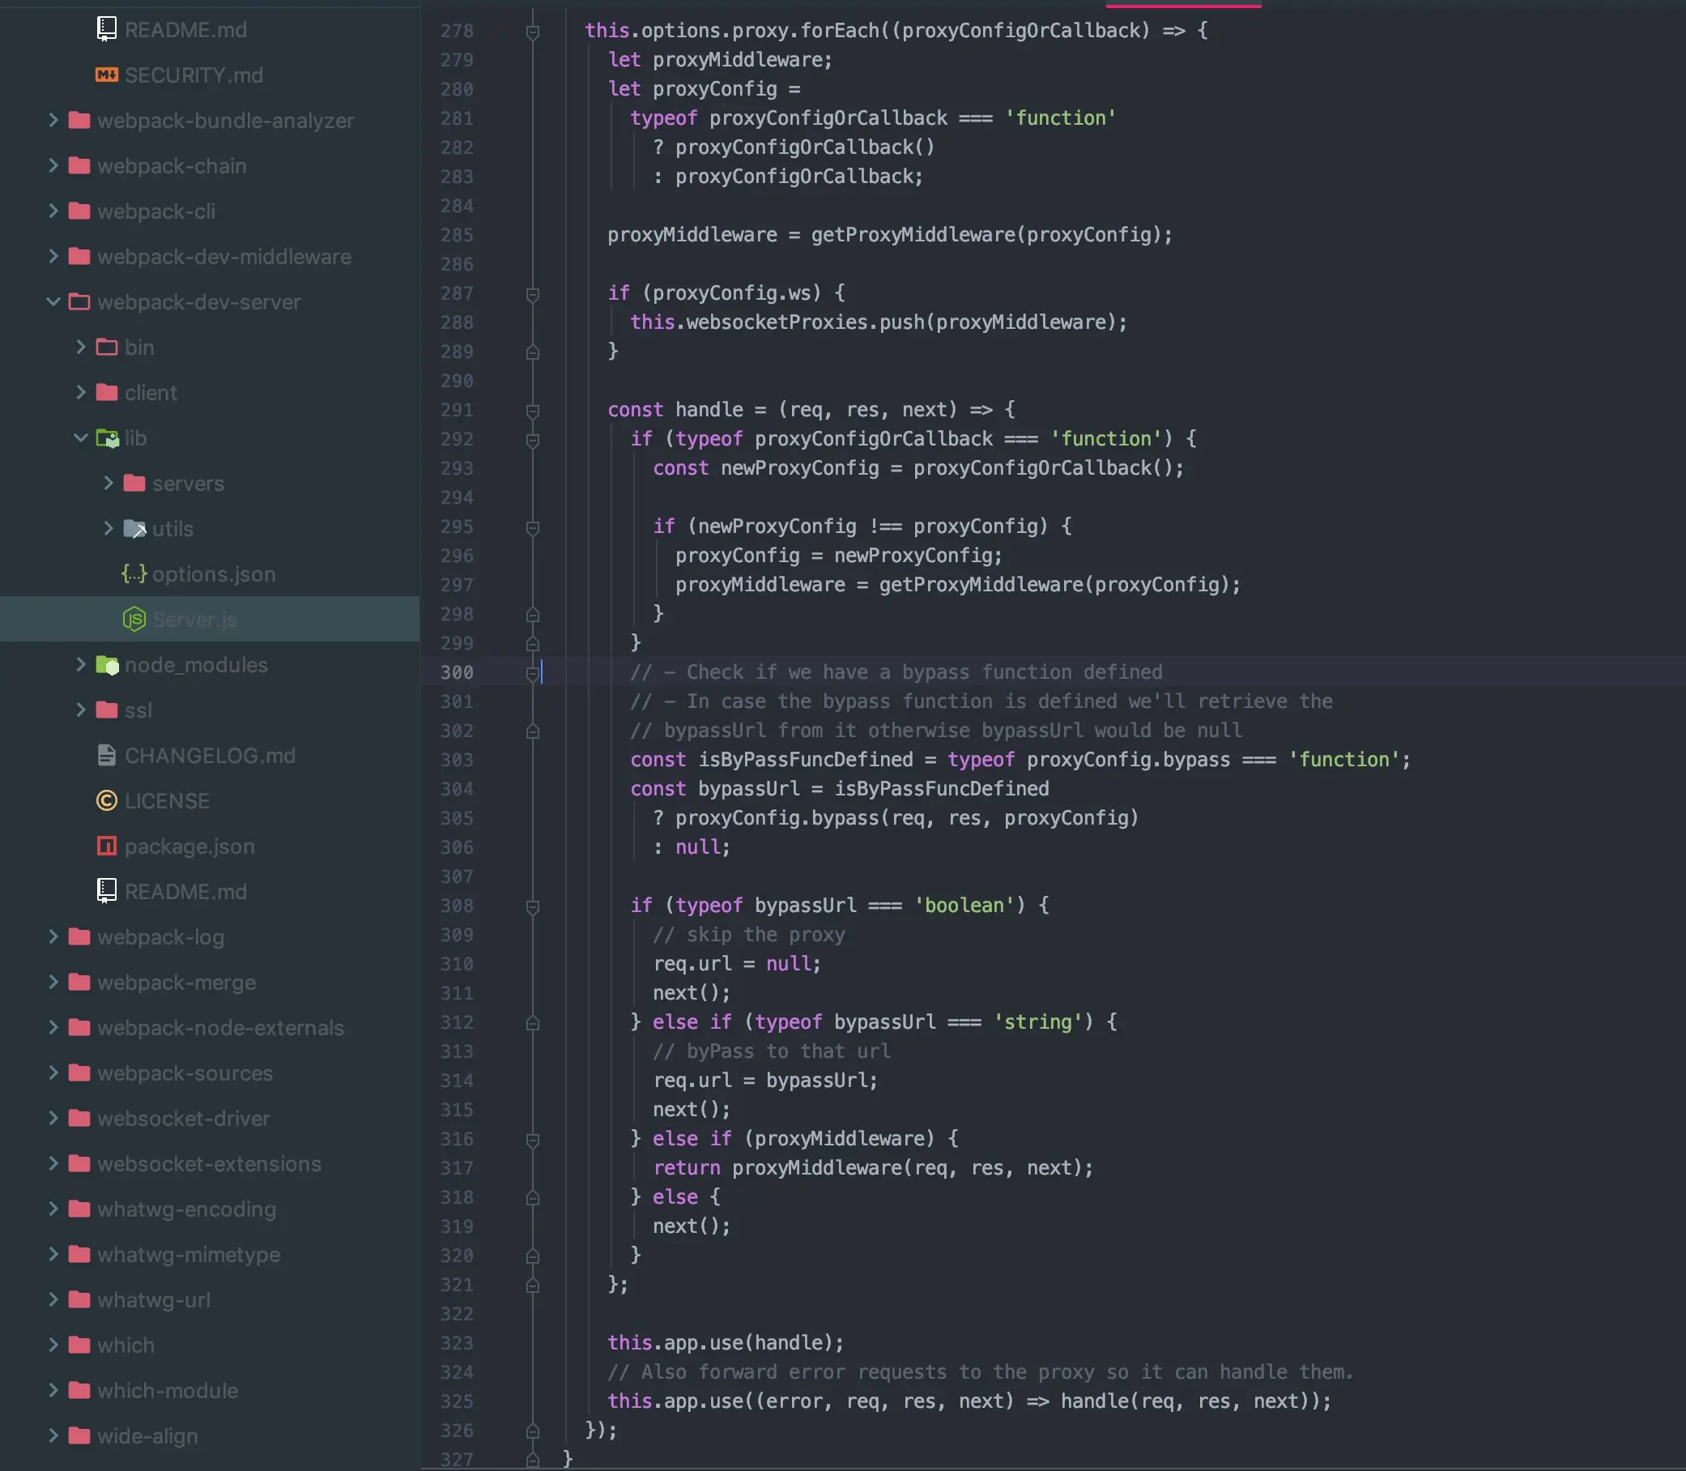
Task: Click line number 300 in gutter
Action: pyautogui.click(x=456, y=672)
